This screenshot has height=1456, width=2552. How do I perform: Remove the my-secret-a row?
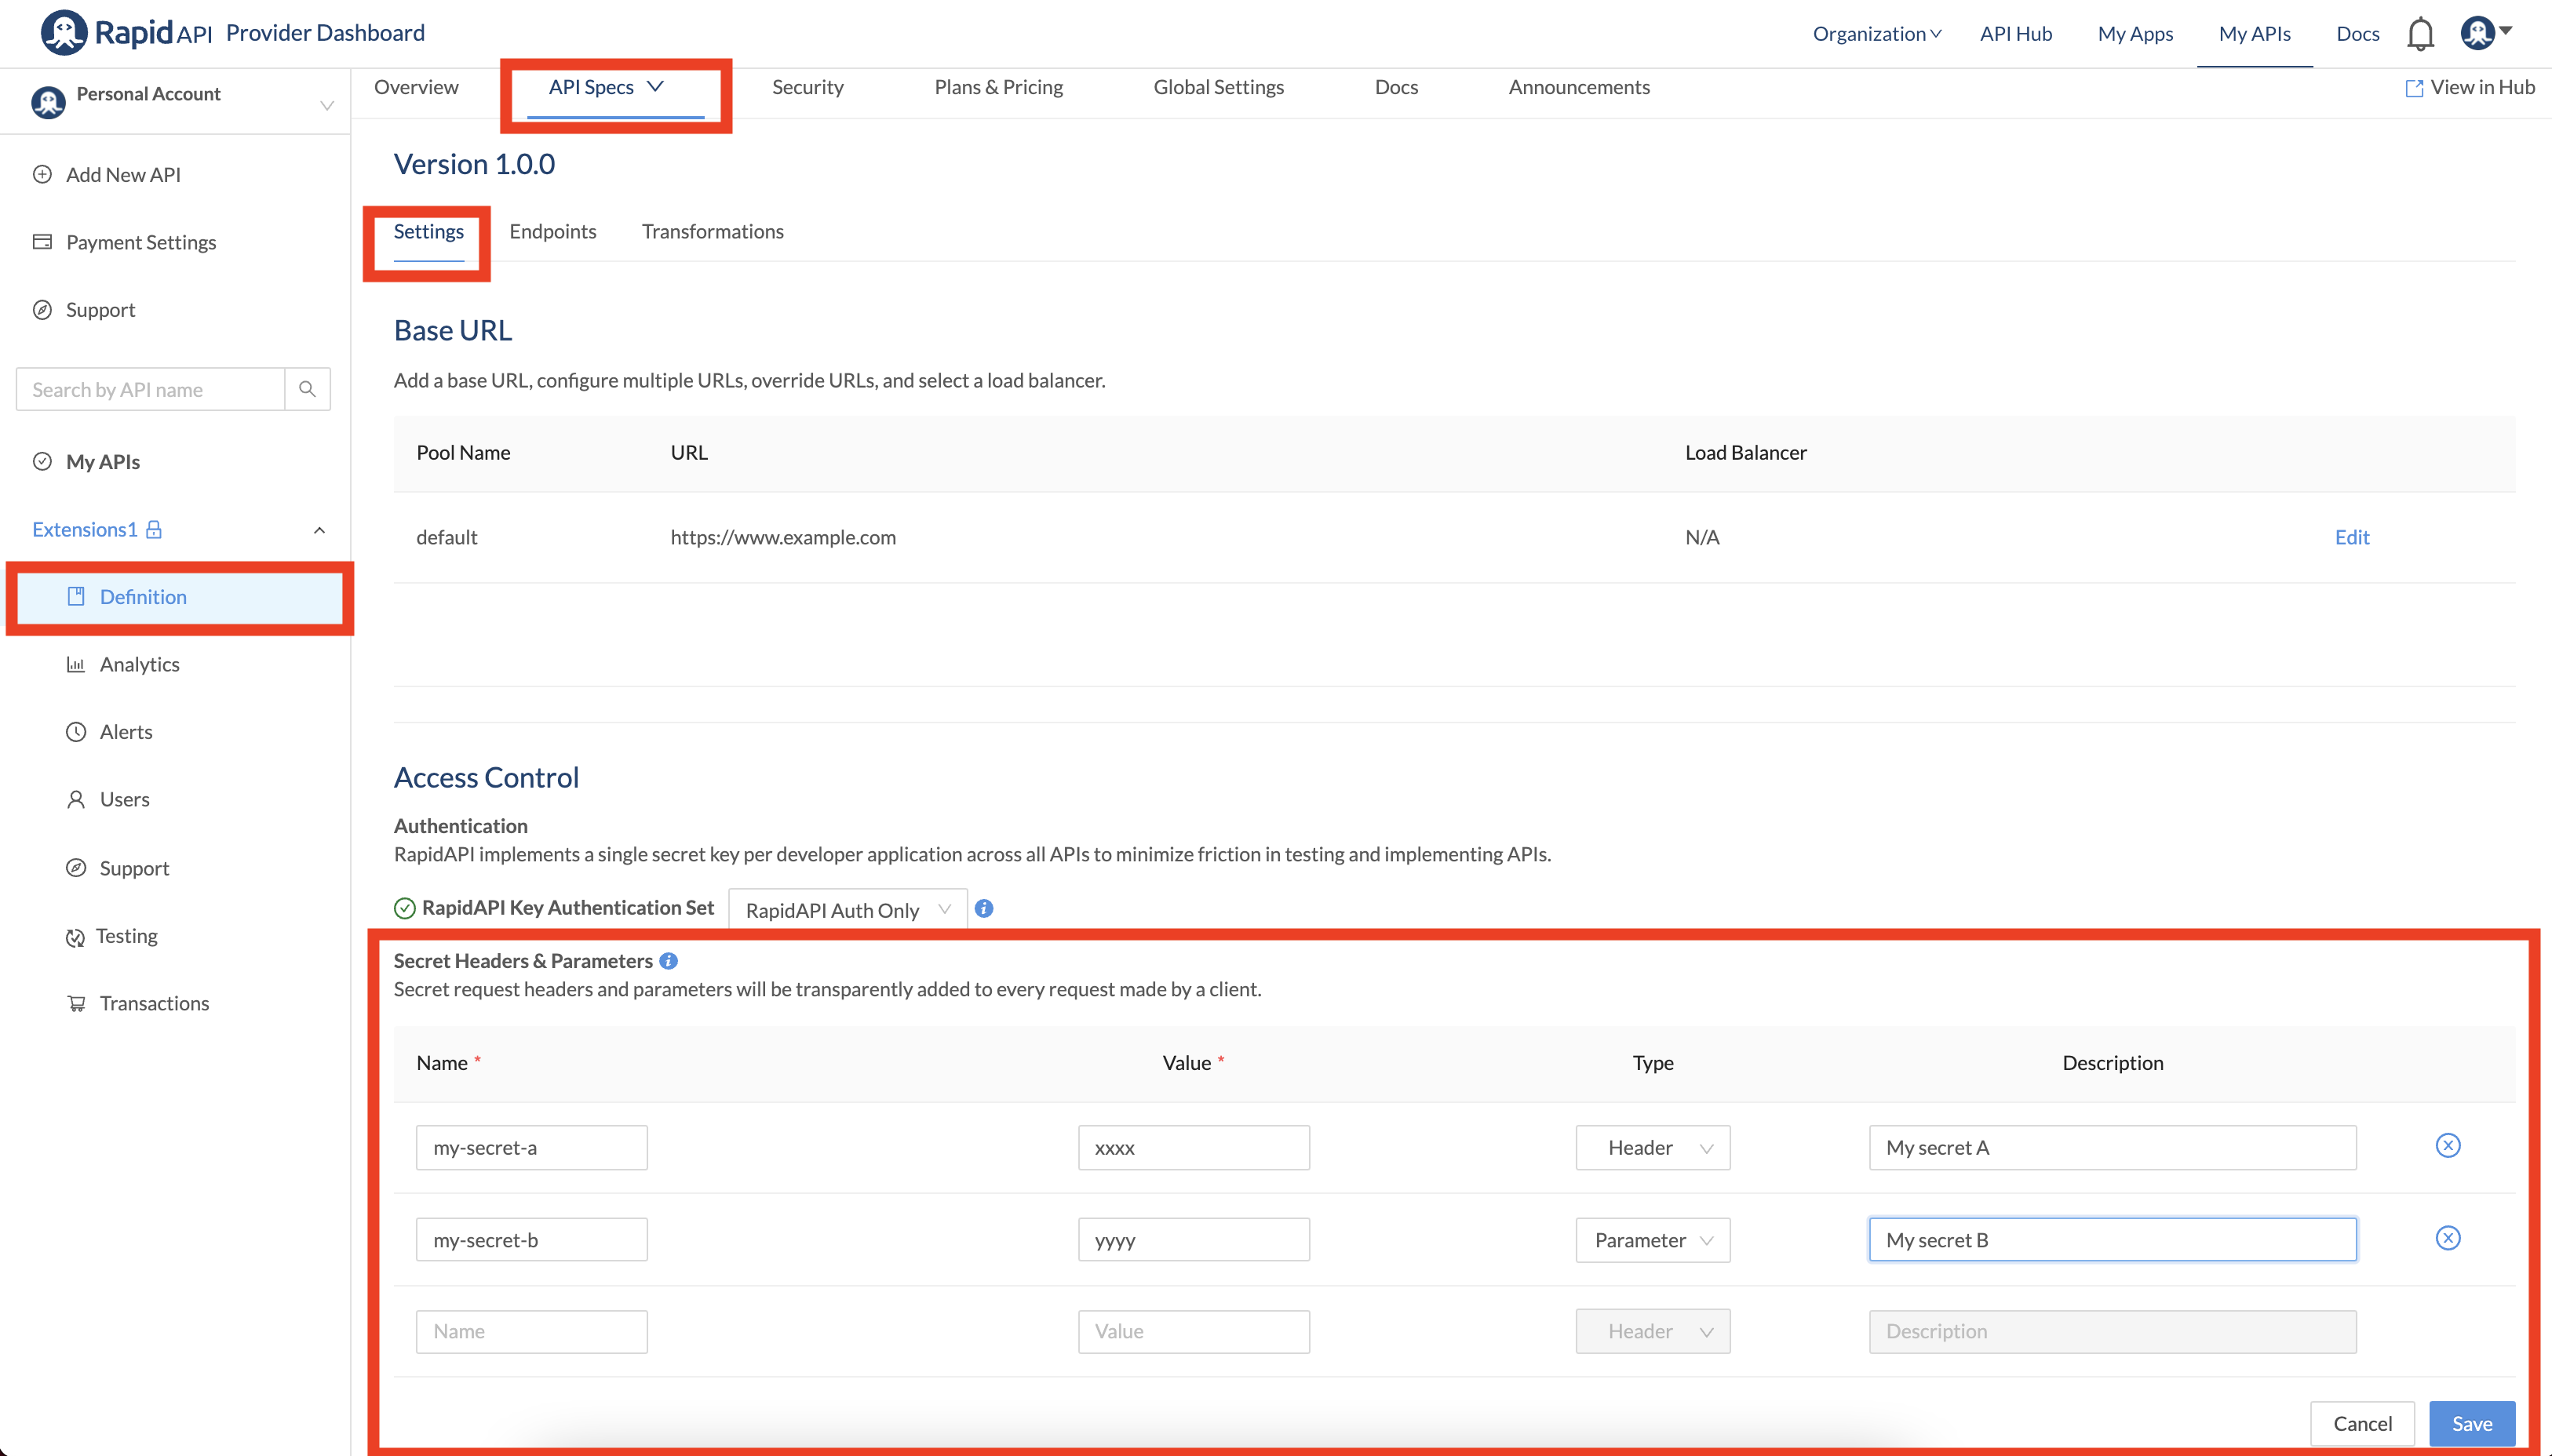(2447, 1146)
